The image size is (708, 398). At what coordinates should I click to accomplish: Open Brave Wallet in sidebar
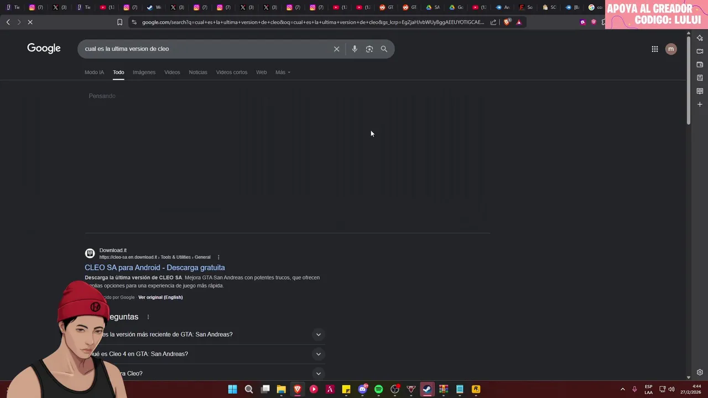pos(700,65)
